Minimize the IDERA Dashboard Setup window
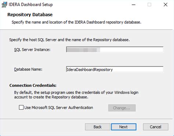The height and width of the screenshot is (136, 174). 134,5
